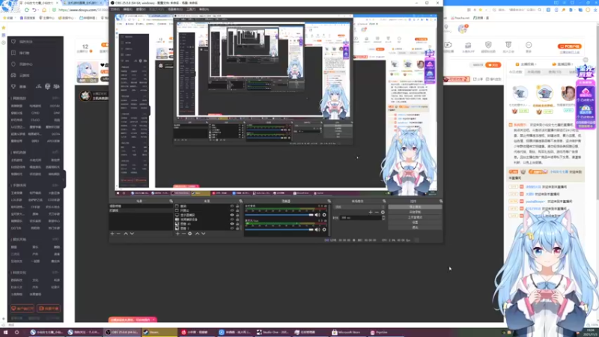The height and width of the screenshot is (337, 599).
Task: Toggle visibility eye of fifth source row
Action: tap(232, 224)
